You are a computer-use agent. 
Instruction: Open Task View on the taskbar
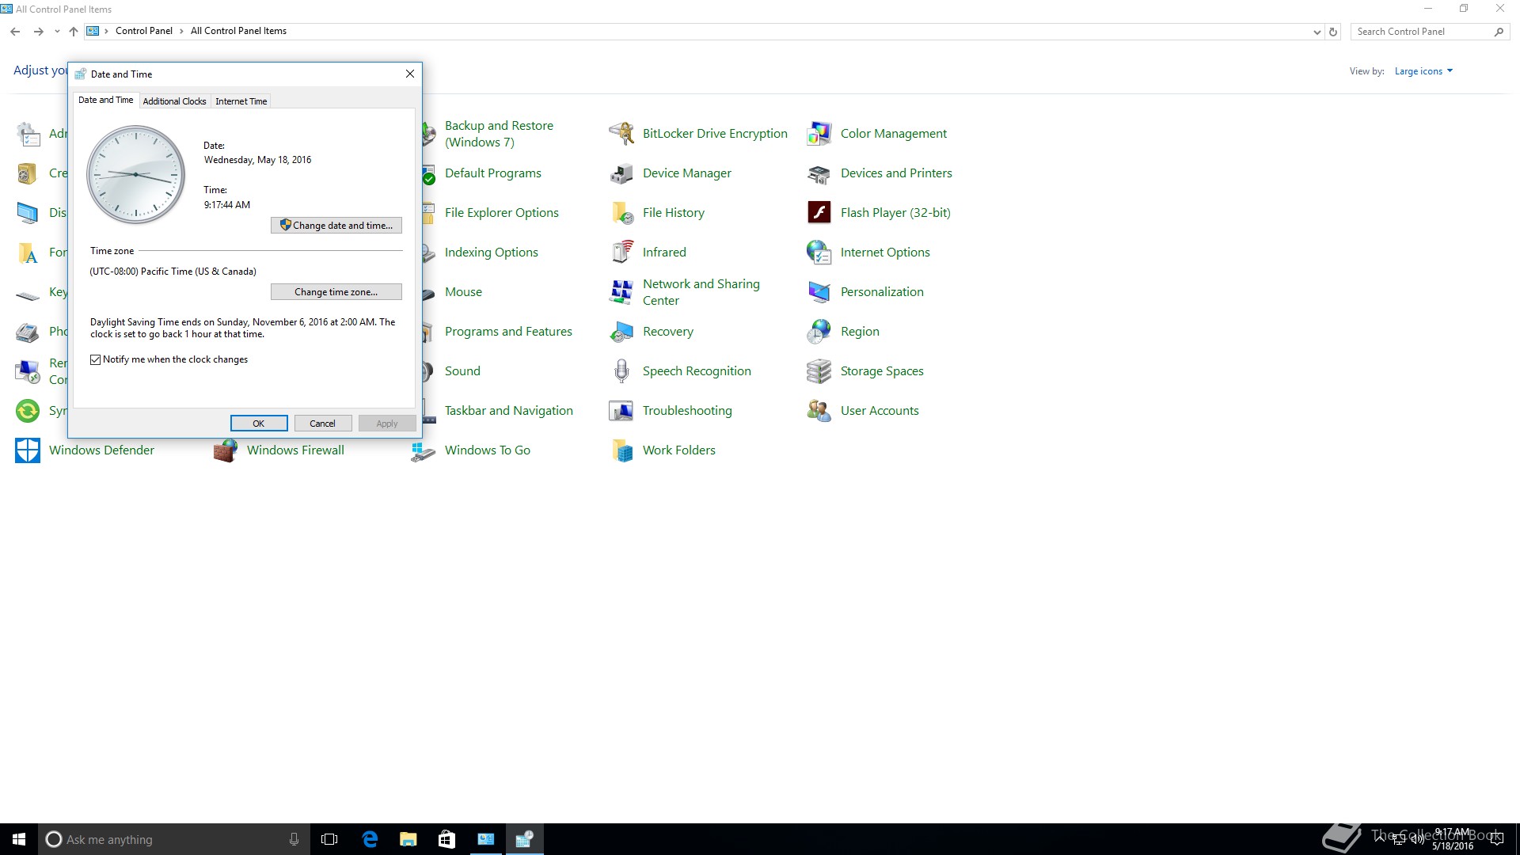(329, 839)
